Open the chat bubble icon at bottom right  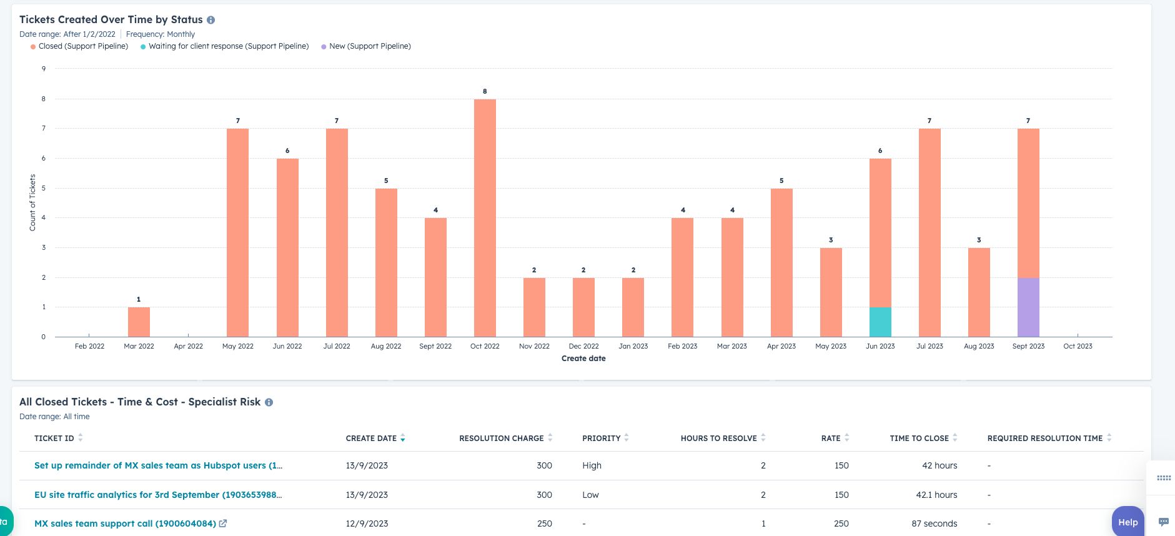(x=1163, y=522)
